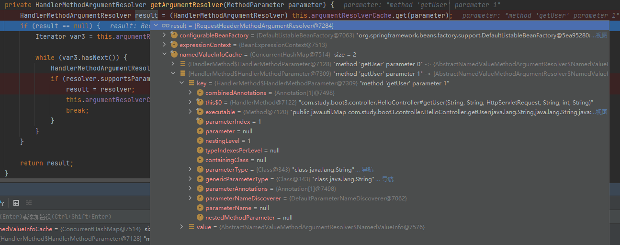The height and width of the screenshot is (245, 620).
Task: Click the entry icon beside key
Action: [192, 83]
